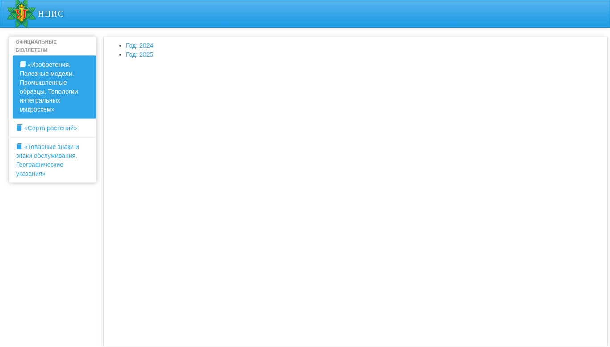Open the НЦИС home title link
Viewport: 610px width, 347px height.
point(51,14)
